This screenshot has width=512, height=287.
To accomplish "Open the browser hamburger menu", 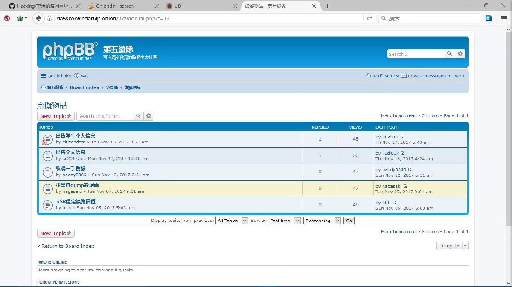I will click(x=504, y=18).
